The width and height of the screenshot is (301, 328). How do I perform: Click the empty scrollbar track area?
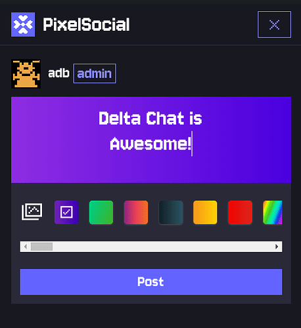pyautogui.click(x=162, y=247)
